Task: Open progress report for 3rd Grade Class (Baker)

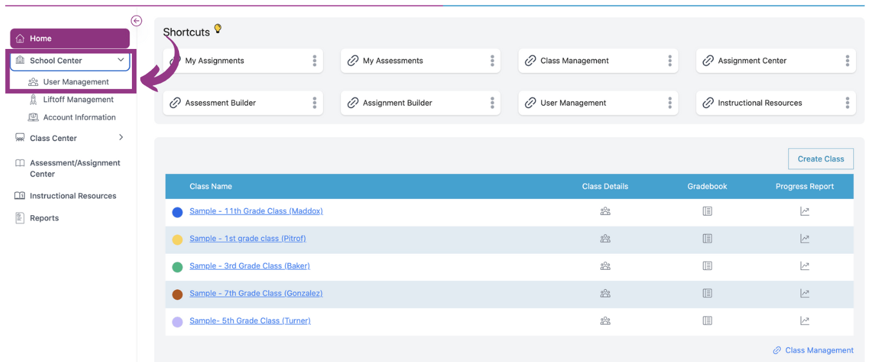Action: 805,266
